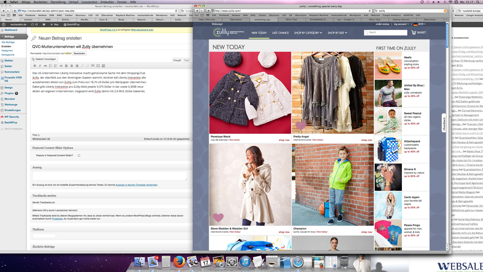This screenshot has height=272, width=483.
Task: Enable Feature in Featured Content Slider checkbox
Action: coord(79,156)
